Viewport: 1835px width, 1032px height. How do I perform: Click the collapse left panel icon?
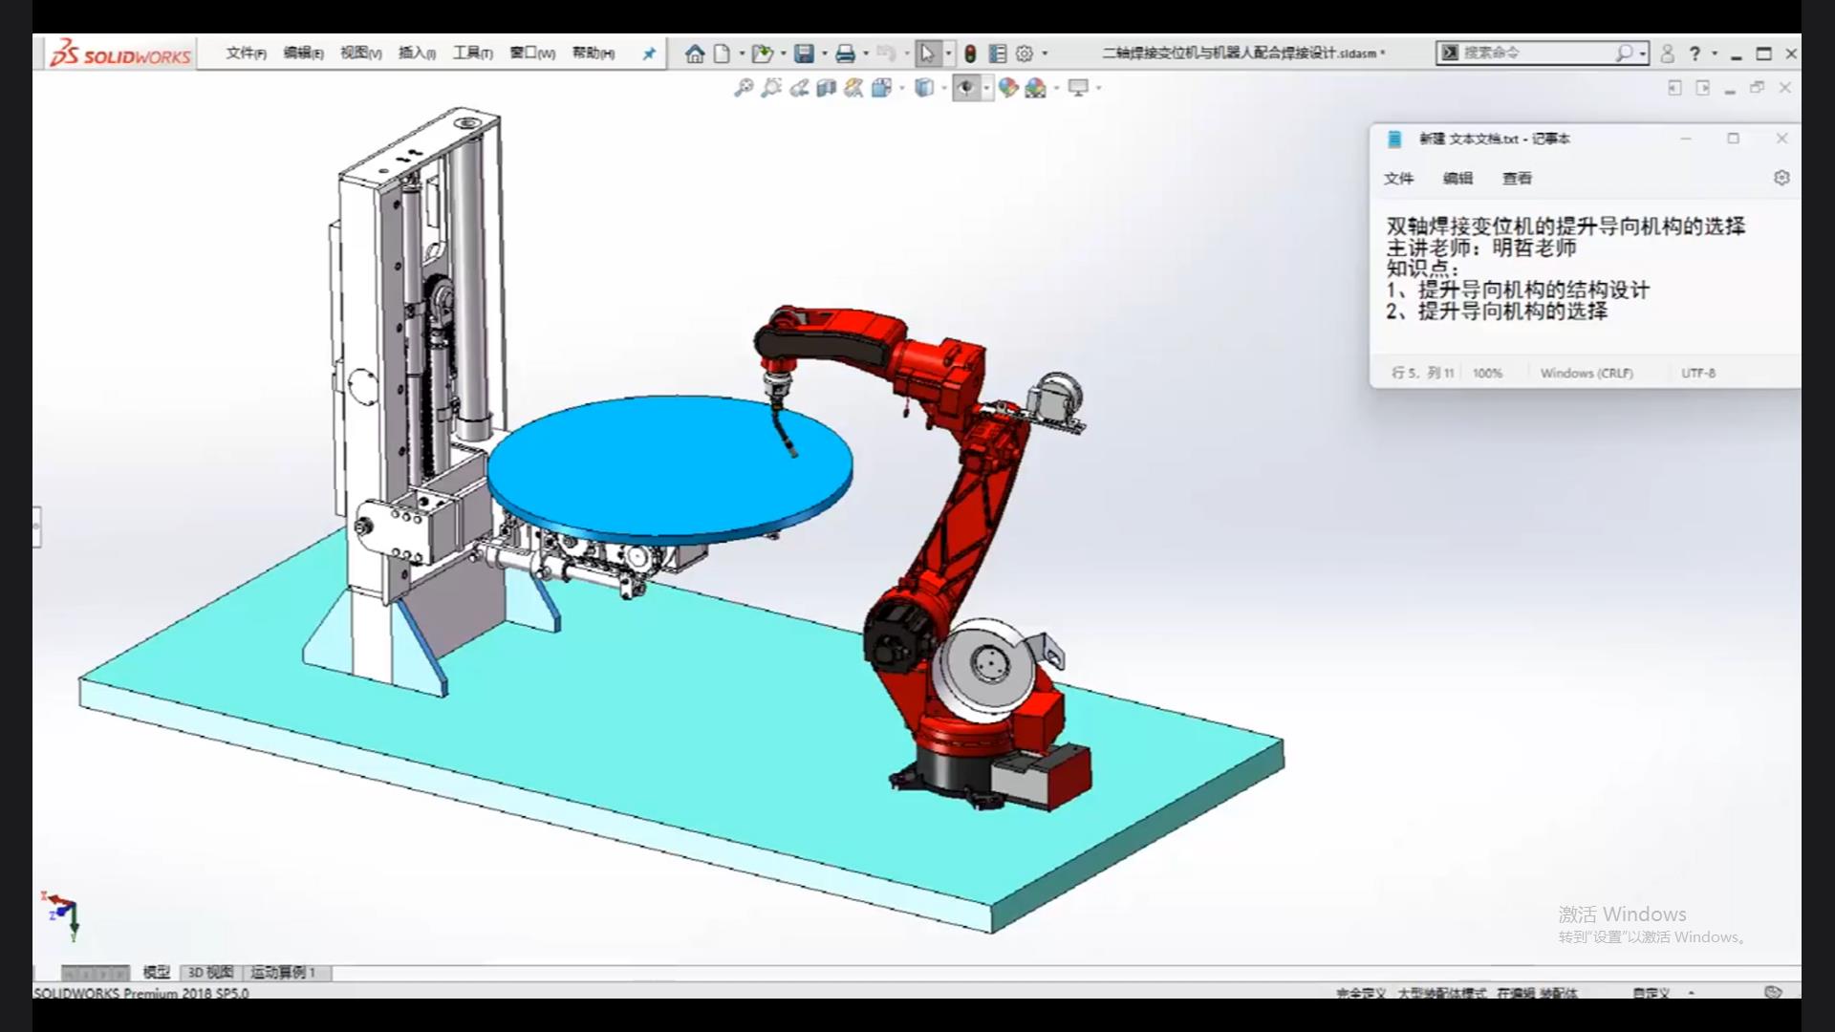(1674, 88)
